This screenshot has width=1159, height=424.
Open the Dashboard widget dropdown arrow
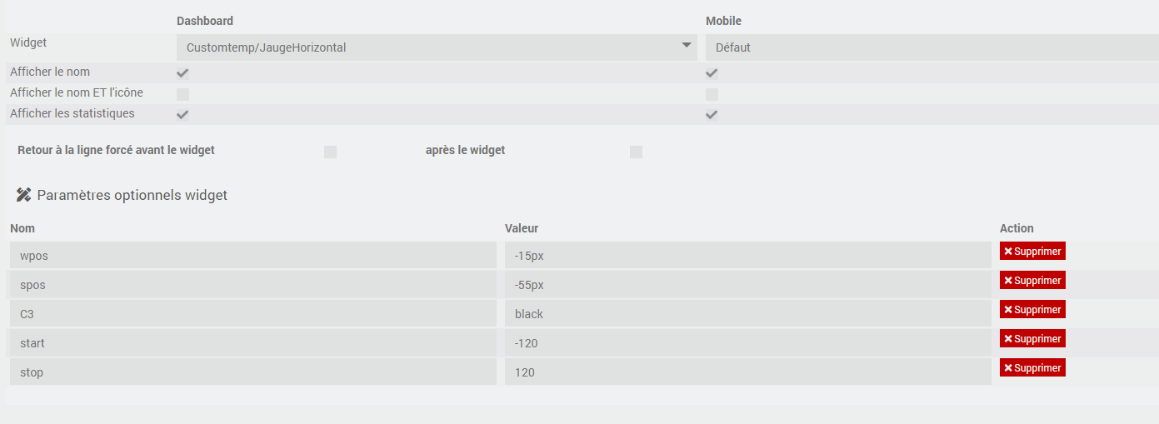(x=686, y=46)
